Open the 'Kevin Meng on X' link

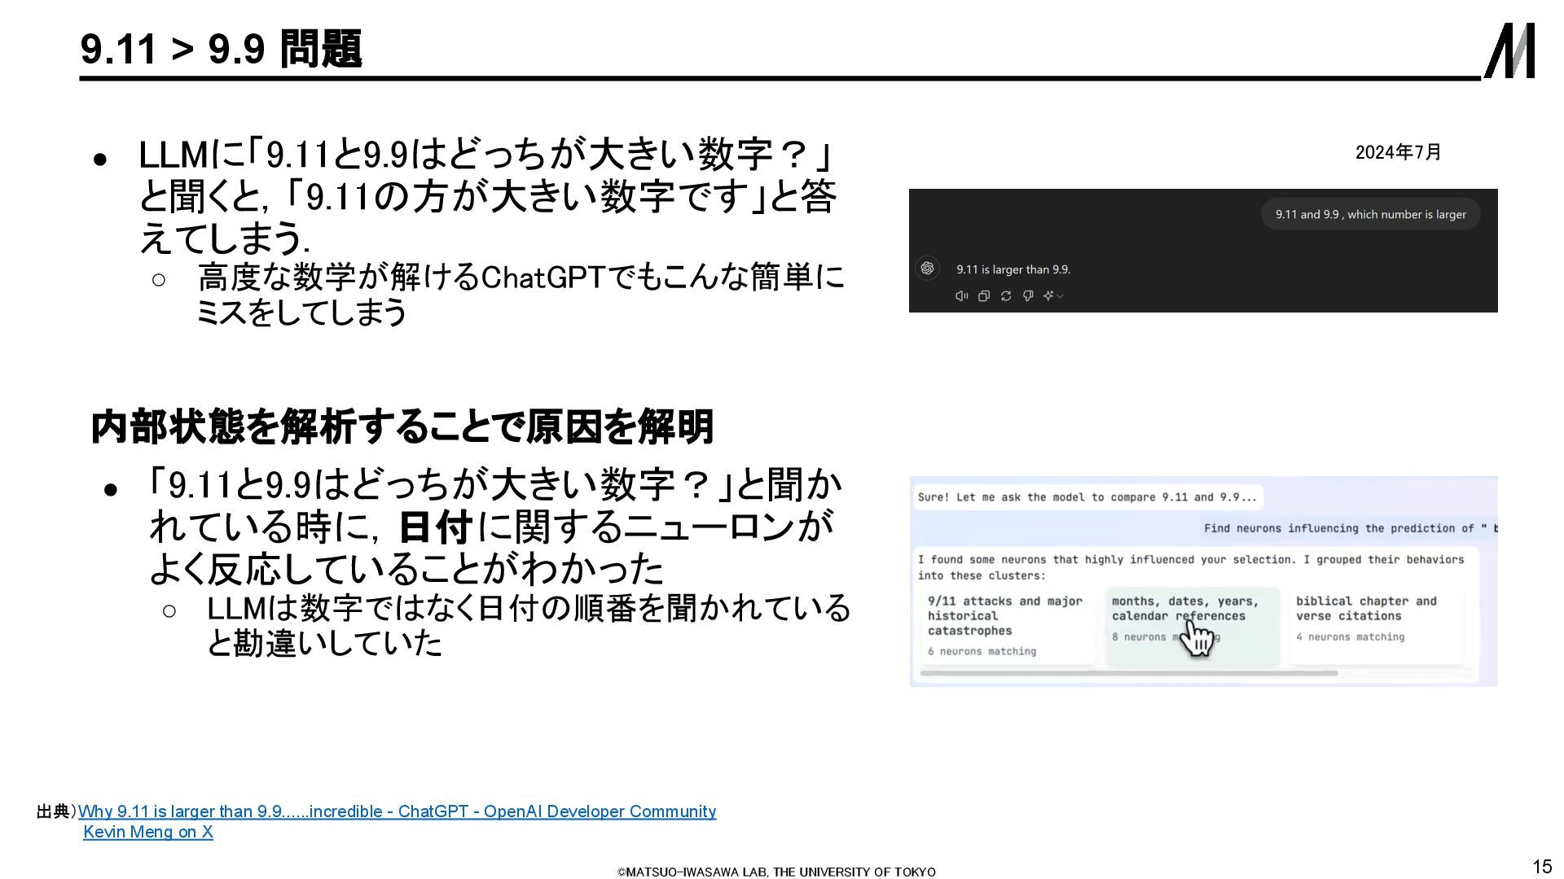[148, 832]
